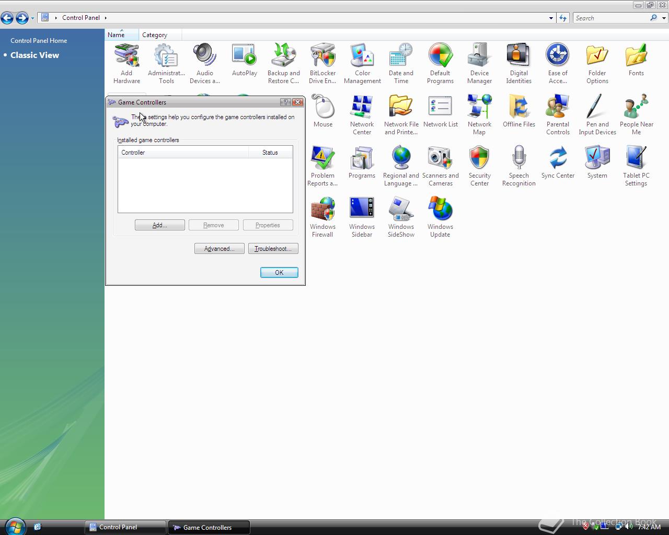Open Offline Files icon
This screenshot has height=535, width=669.
(518, 111)
